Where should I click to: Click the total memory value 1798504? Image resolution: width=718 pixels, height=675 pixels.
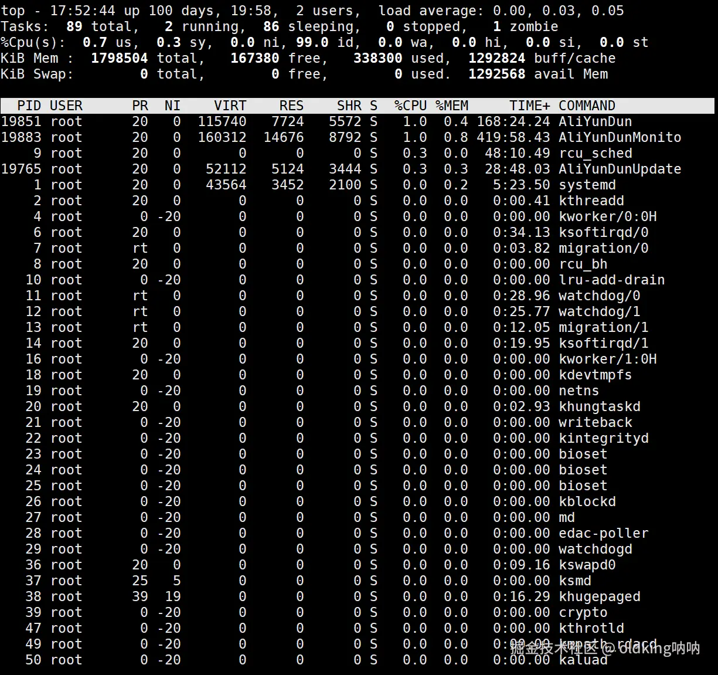[x=120, y=58]
